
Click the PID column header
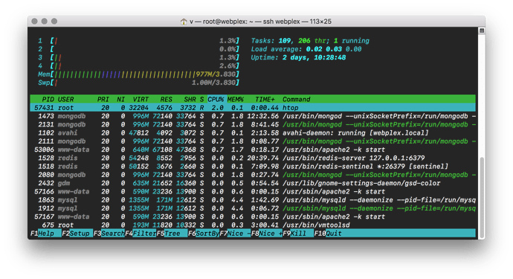48,99
